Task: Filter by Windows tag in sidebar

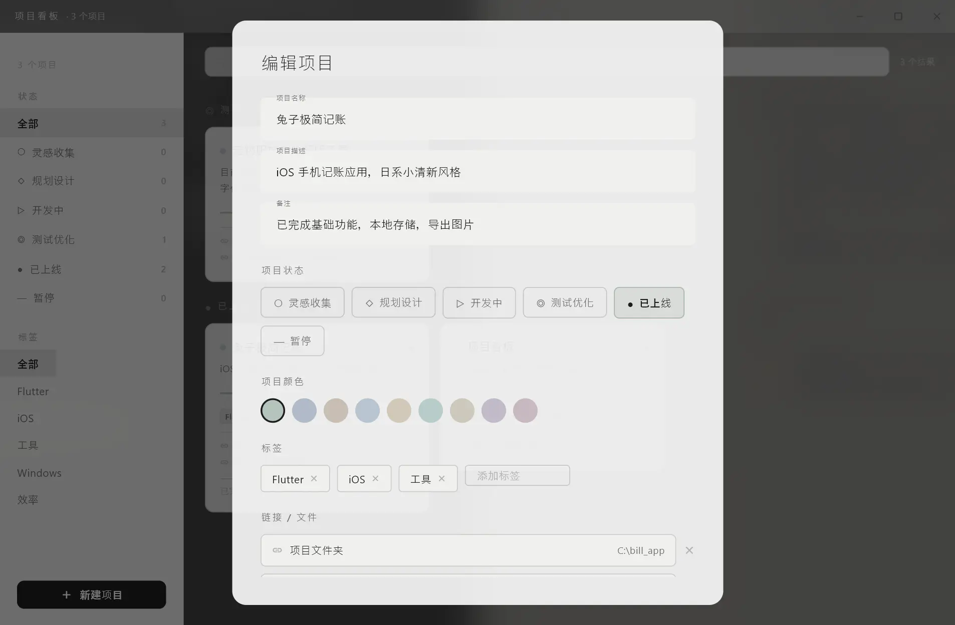Action: [x=39, y=473]
